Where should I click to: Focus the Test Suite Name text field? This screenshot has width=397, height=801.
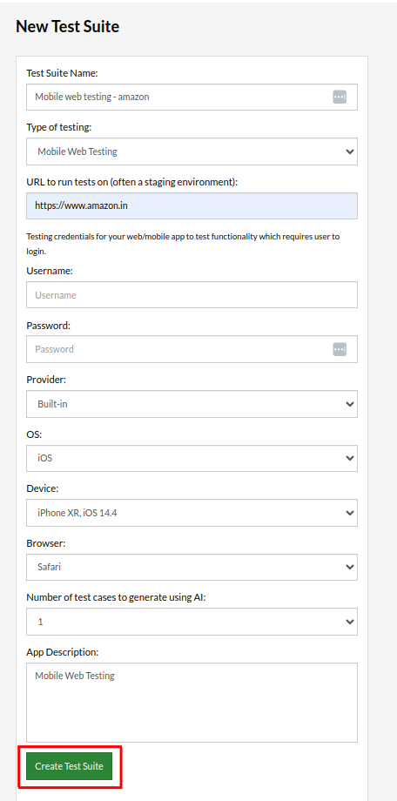pyautogui.click(x=192, y=97)
